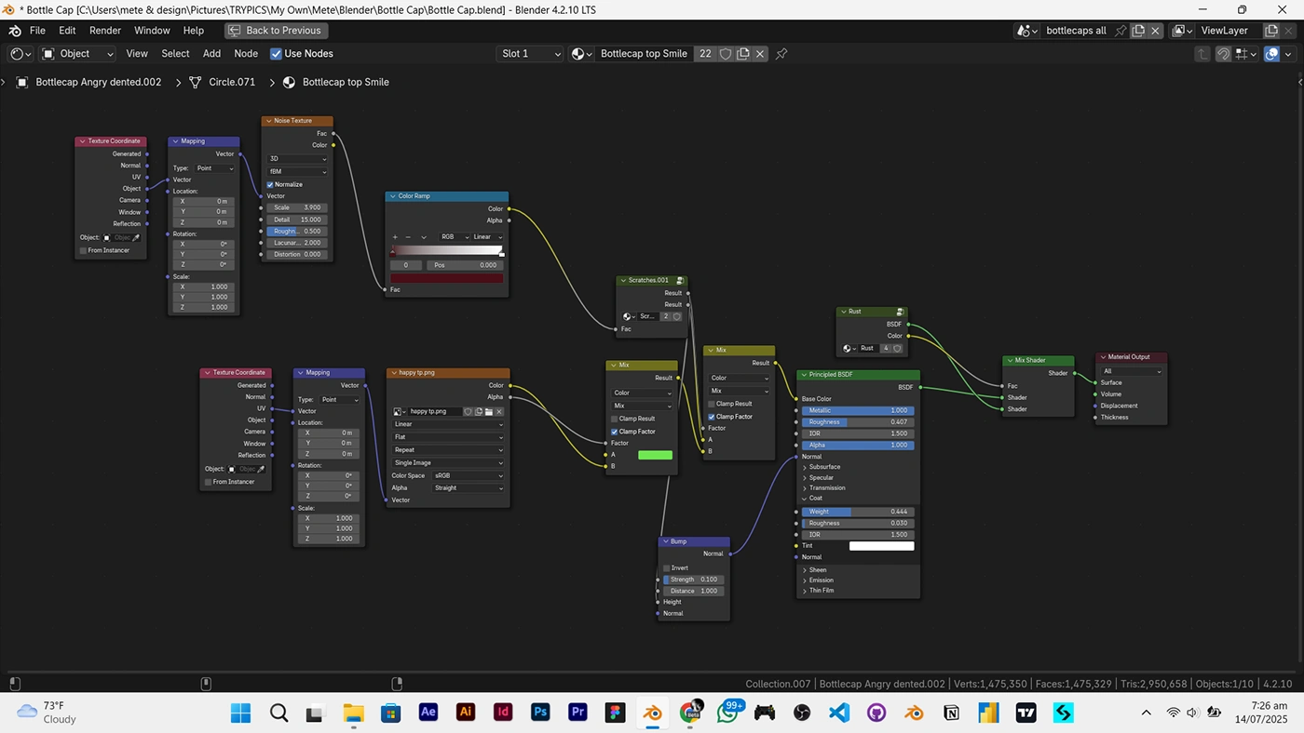Image resolution: width=1304 pixels, height=733 pixels.
Task: Toggle the pin icon beside material selector
Action: tap(781, 54)
